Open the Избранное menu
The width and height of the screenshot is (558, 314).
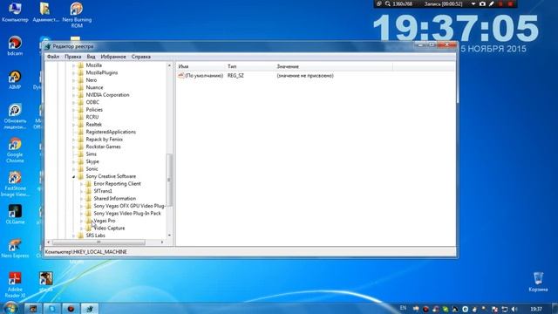113,57
